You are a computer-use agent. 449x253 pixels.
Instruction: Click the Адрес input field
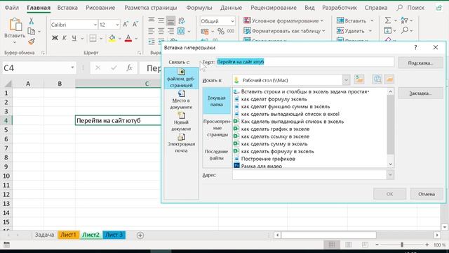coord(309,175)
